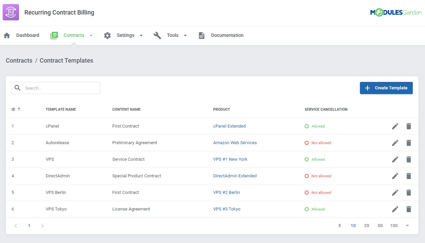Go to the next page arrow

click(x=43, y=226)
